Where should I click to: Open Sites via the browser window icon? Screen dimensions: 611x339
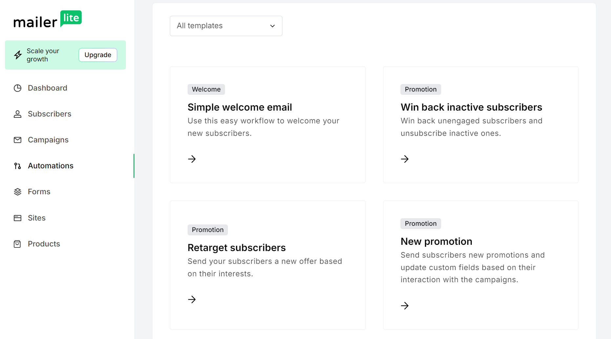click(x=17, y=218)
